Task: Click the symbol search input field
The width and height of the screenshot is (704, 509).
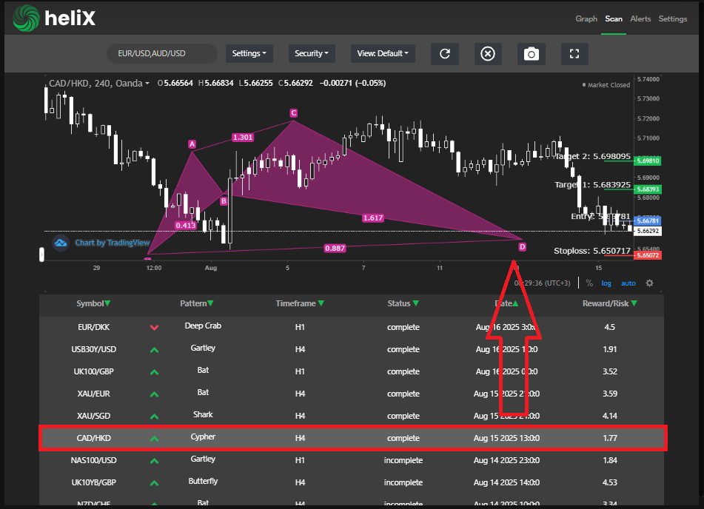Action: click(x=161, y=53)
